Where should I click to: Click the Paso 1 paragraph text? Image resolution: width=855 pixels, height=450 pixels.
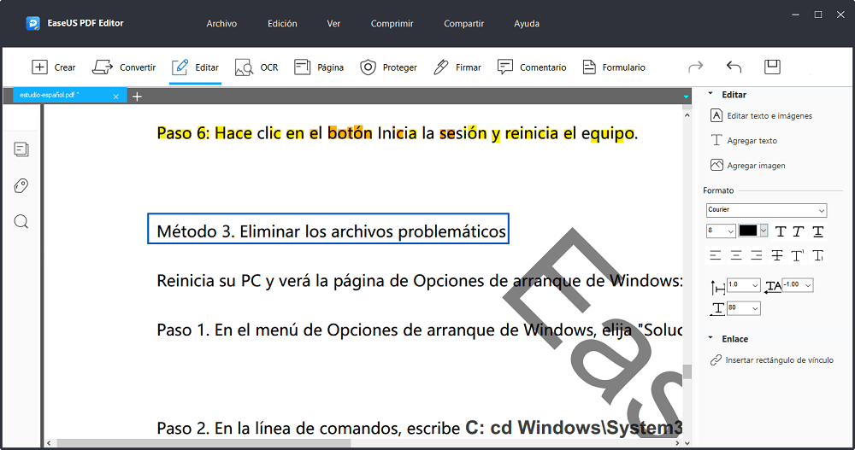click(419, 330)
